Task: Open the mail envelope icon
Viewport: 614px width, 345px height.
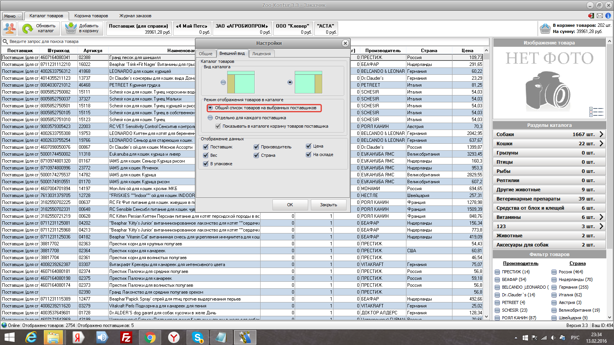Action: 599,16
